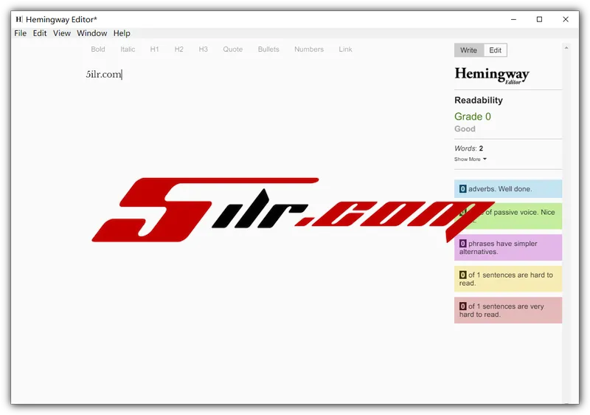Set heading style H2

click(x=178, y=49)
